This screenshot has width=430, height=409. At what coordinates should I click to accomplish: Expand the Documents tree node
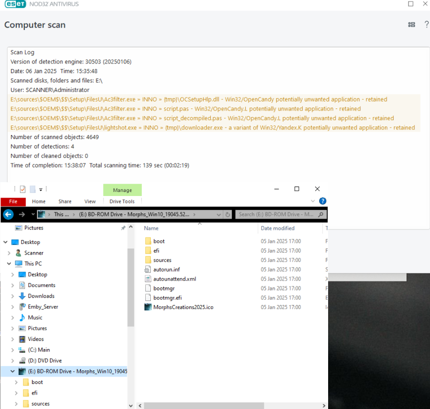12,285
